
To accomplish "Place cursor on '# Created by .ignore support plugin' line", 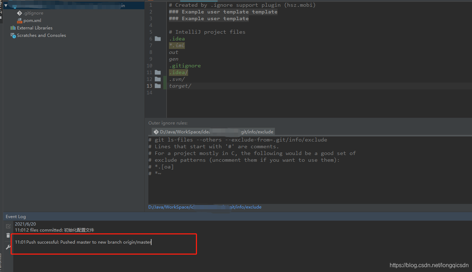I will pyautogui.click(x=242, y=5).
